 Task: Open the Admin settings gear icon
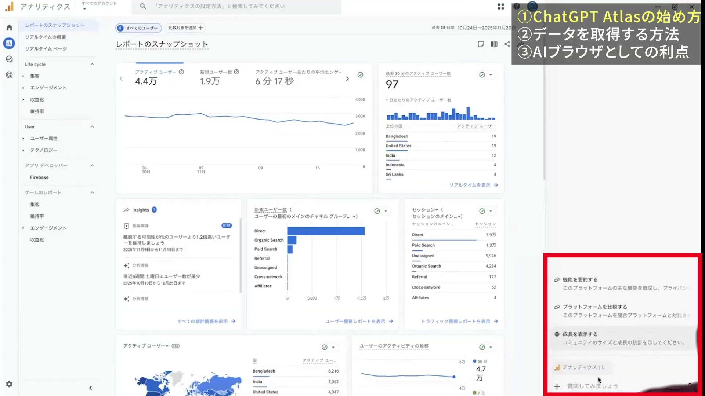(x=9, y=384)
